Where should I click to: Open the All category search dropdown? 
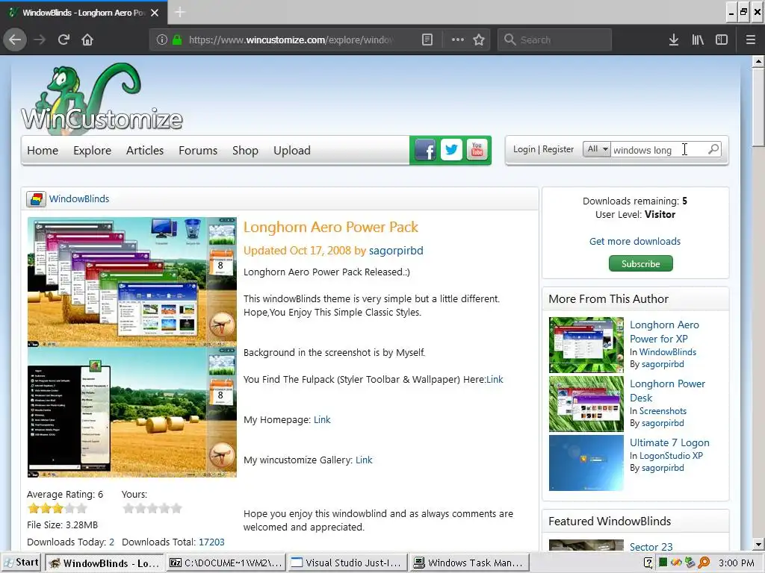click(597, 149)
